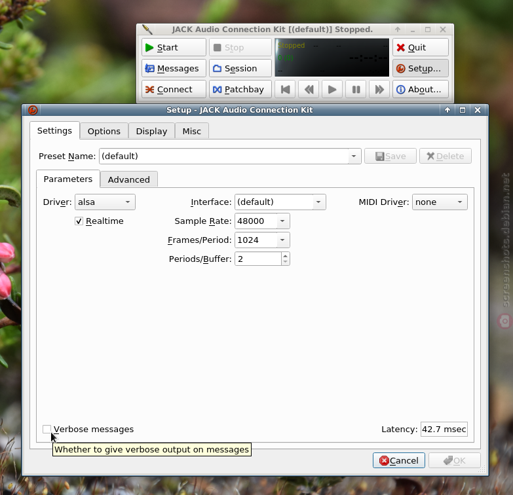Viewport: 513px width, 495px height.
Task: Expand the Frames/Period dropdown arrow
Action: (283, 240)
